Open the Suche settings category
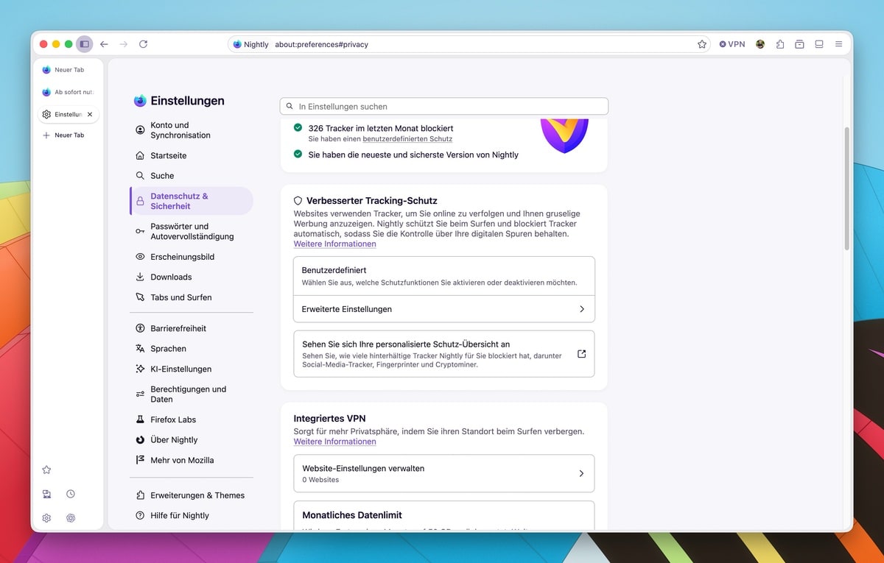Screen dimensions: 884x563 tap(192, 176)
